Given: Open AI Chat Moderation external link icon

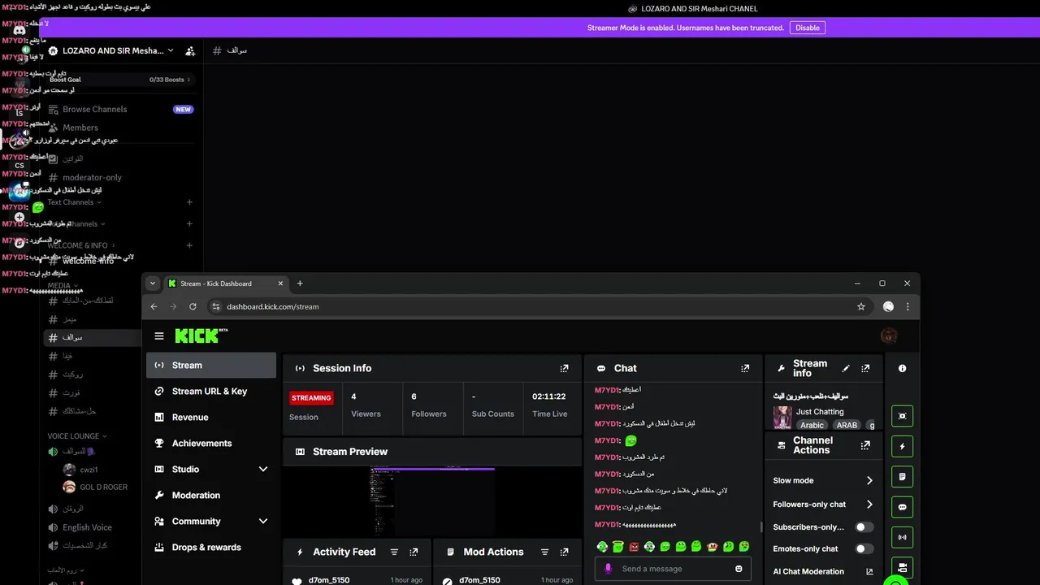Looking at the screenshot, I should tap(869, 571).
